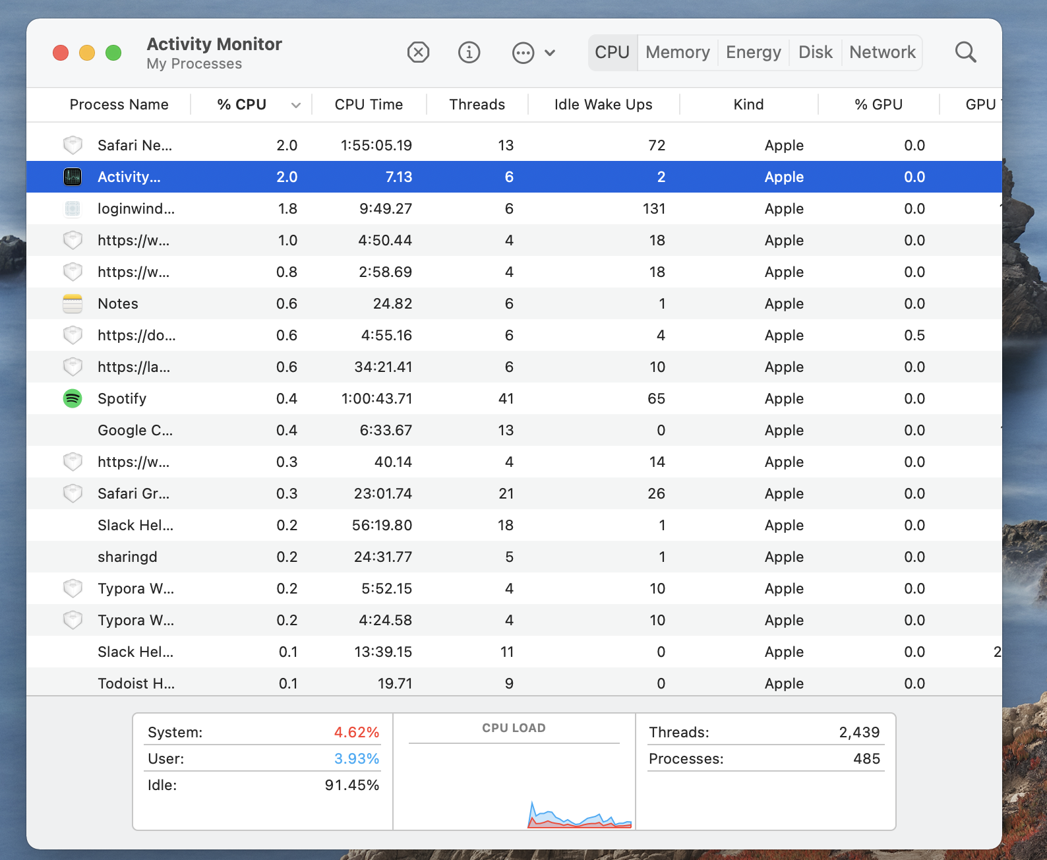Click the 41 threads value for Spotify

coord(506,398)
